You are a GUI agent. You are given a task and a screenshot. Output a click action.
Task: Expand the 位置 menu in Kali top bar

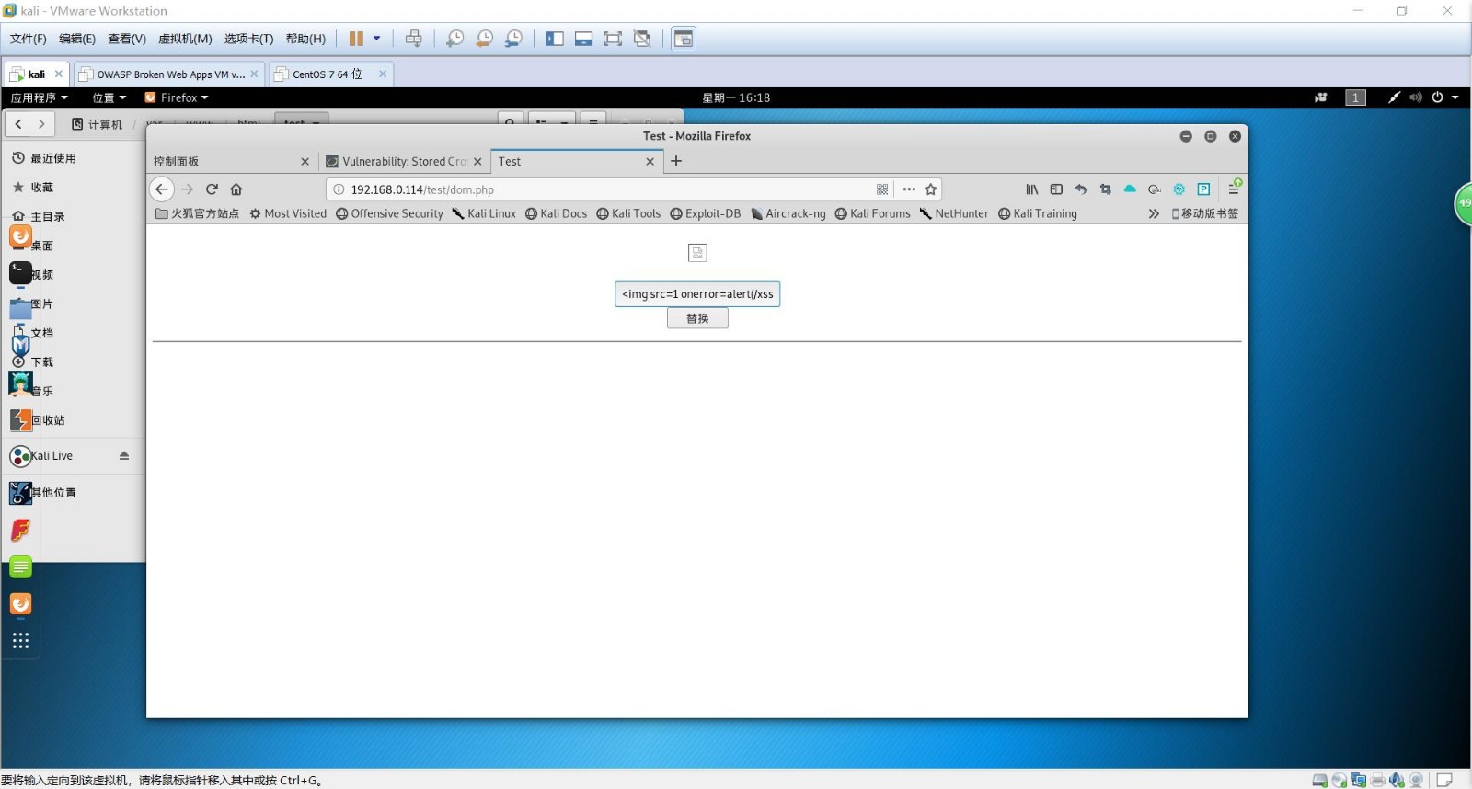[x=109, y=97]
